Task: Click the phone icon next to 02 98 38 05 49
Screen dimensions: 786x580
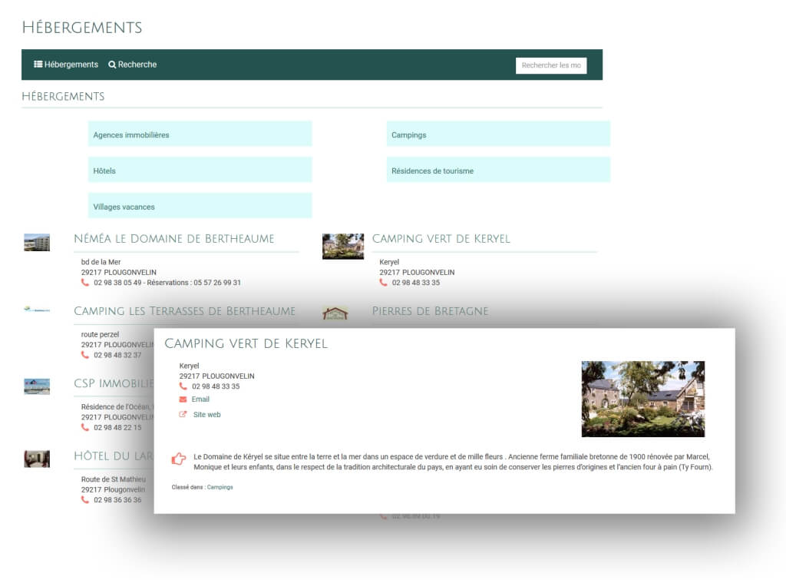Action: [x=84, y=283]
